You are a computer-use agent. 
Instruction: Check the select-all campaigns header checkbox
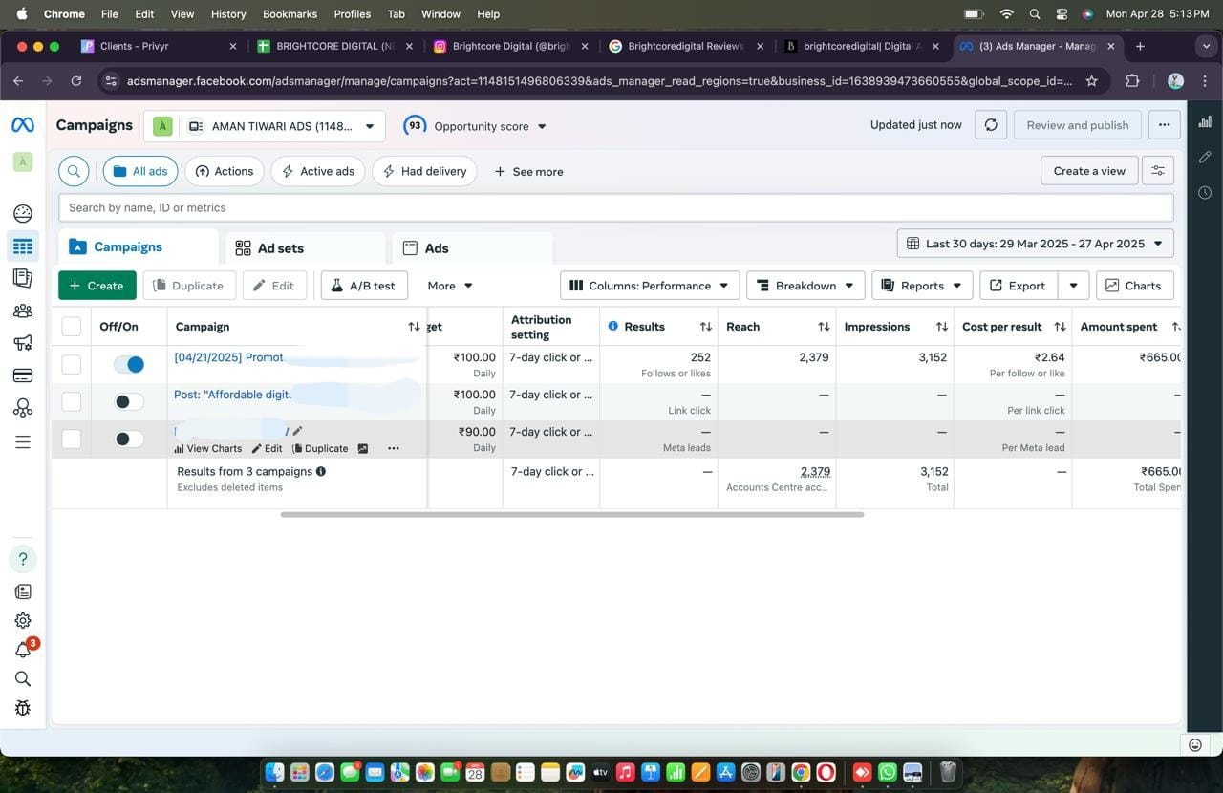(72, 327)
